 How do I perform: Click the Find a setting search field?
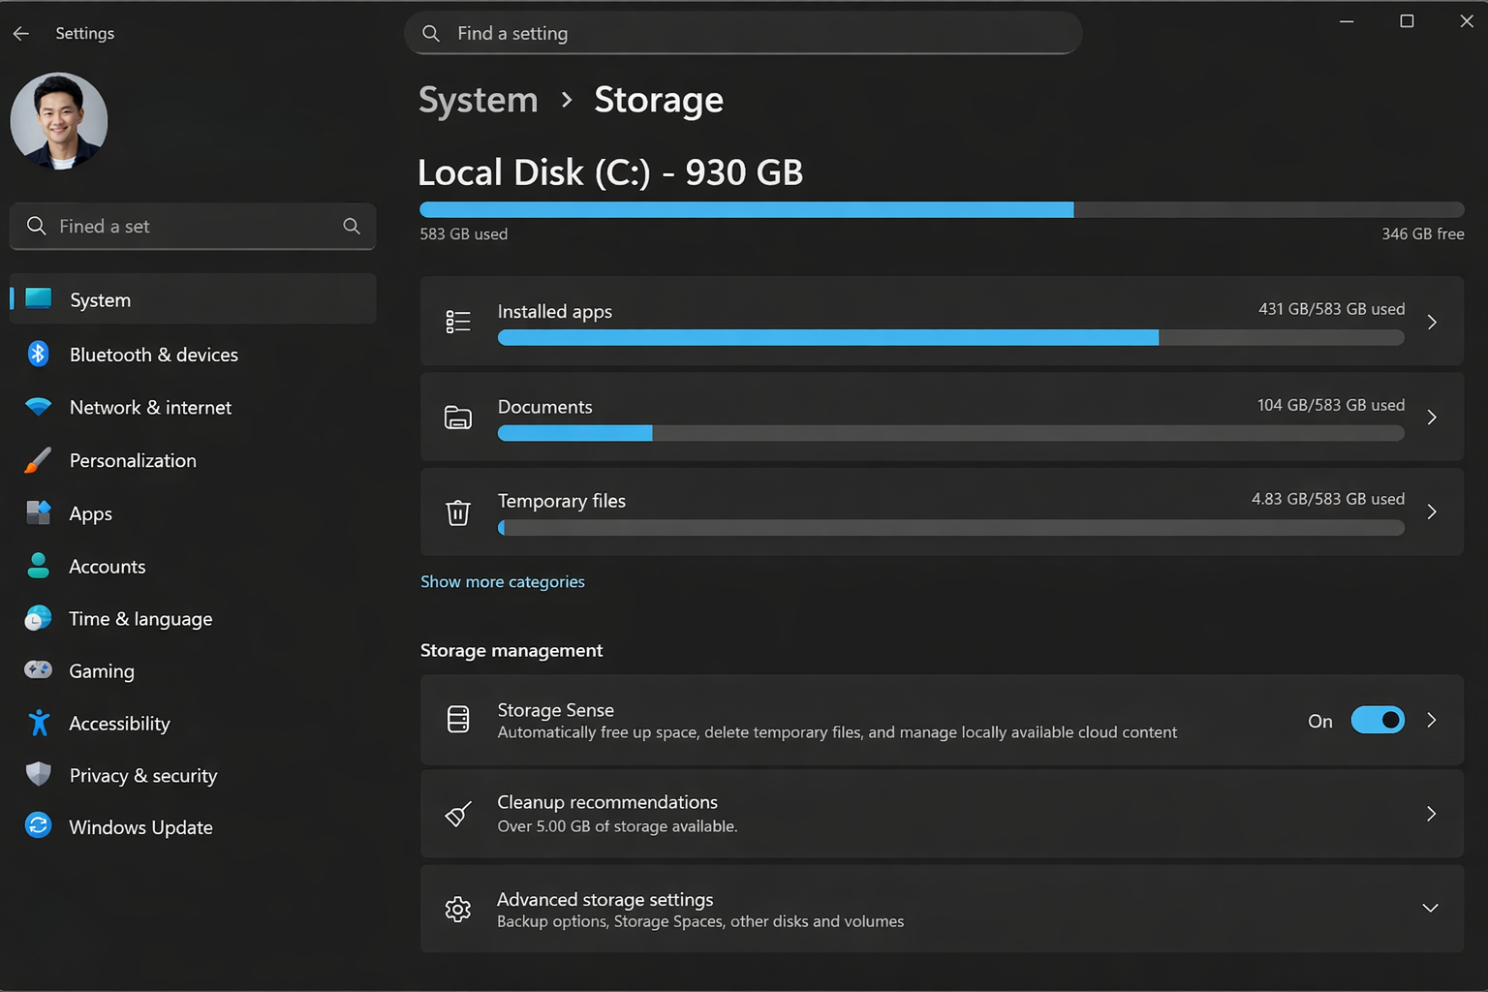click(743, 33)
